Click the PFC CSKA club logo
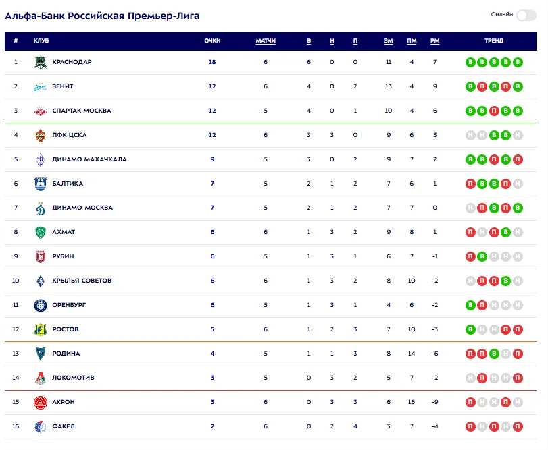 [x=41, y=136]
